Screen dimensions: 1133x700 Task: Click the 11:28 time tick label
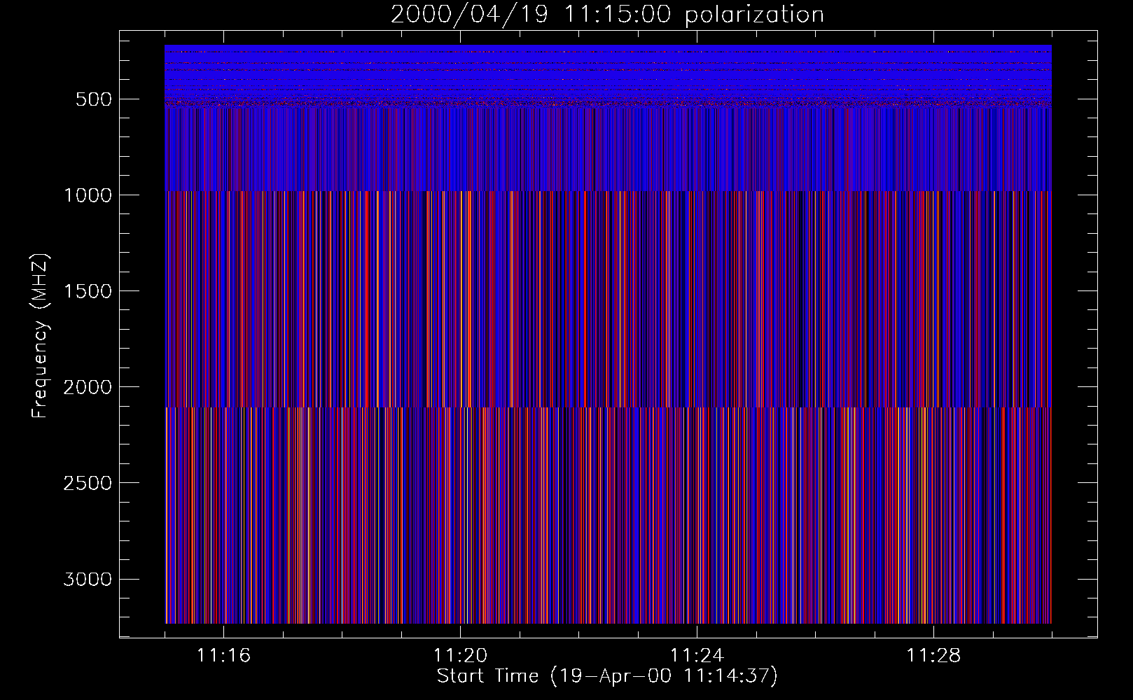coord(933,656)
